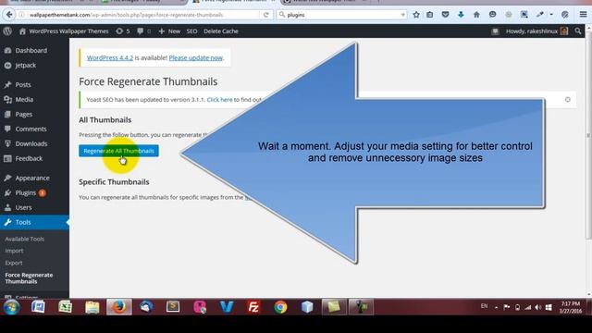This screenshot has height=333, width=592.
Task: Follow the WordPress 4.4.2 link
Action: coord(110,57)
